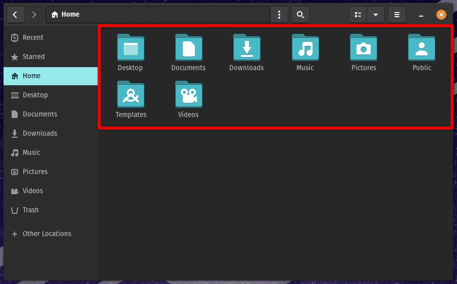The height and width of the screenshot is (284, 457).
Task: Click the Home path bar location
Action: tap(158, 15)
